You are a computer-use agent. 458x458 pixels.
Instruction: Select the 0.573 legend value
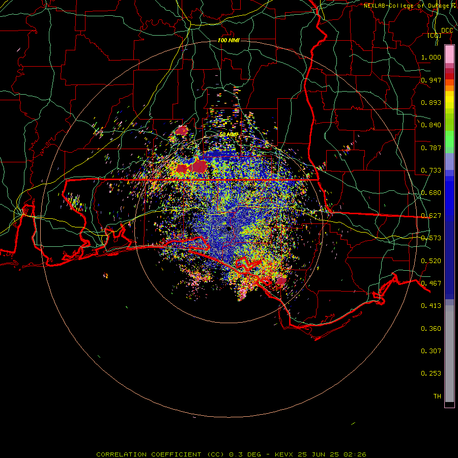pyautogui.click(x=431, y=238)
